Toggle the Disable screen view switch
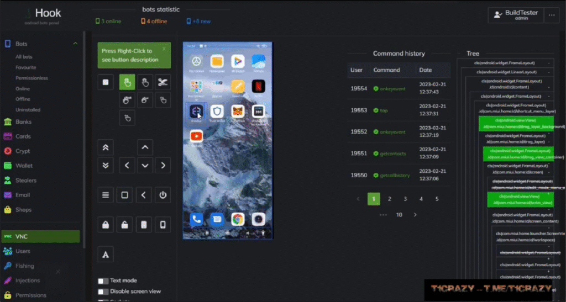The height and width of the screenshot is (302, 566). click(x=103, y=292)
